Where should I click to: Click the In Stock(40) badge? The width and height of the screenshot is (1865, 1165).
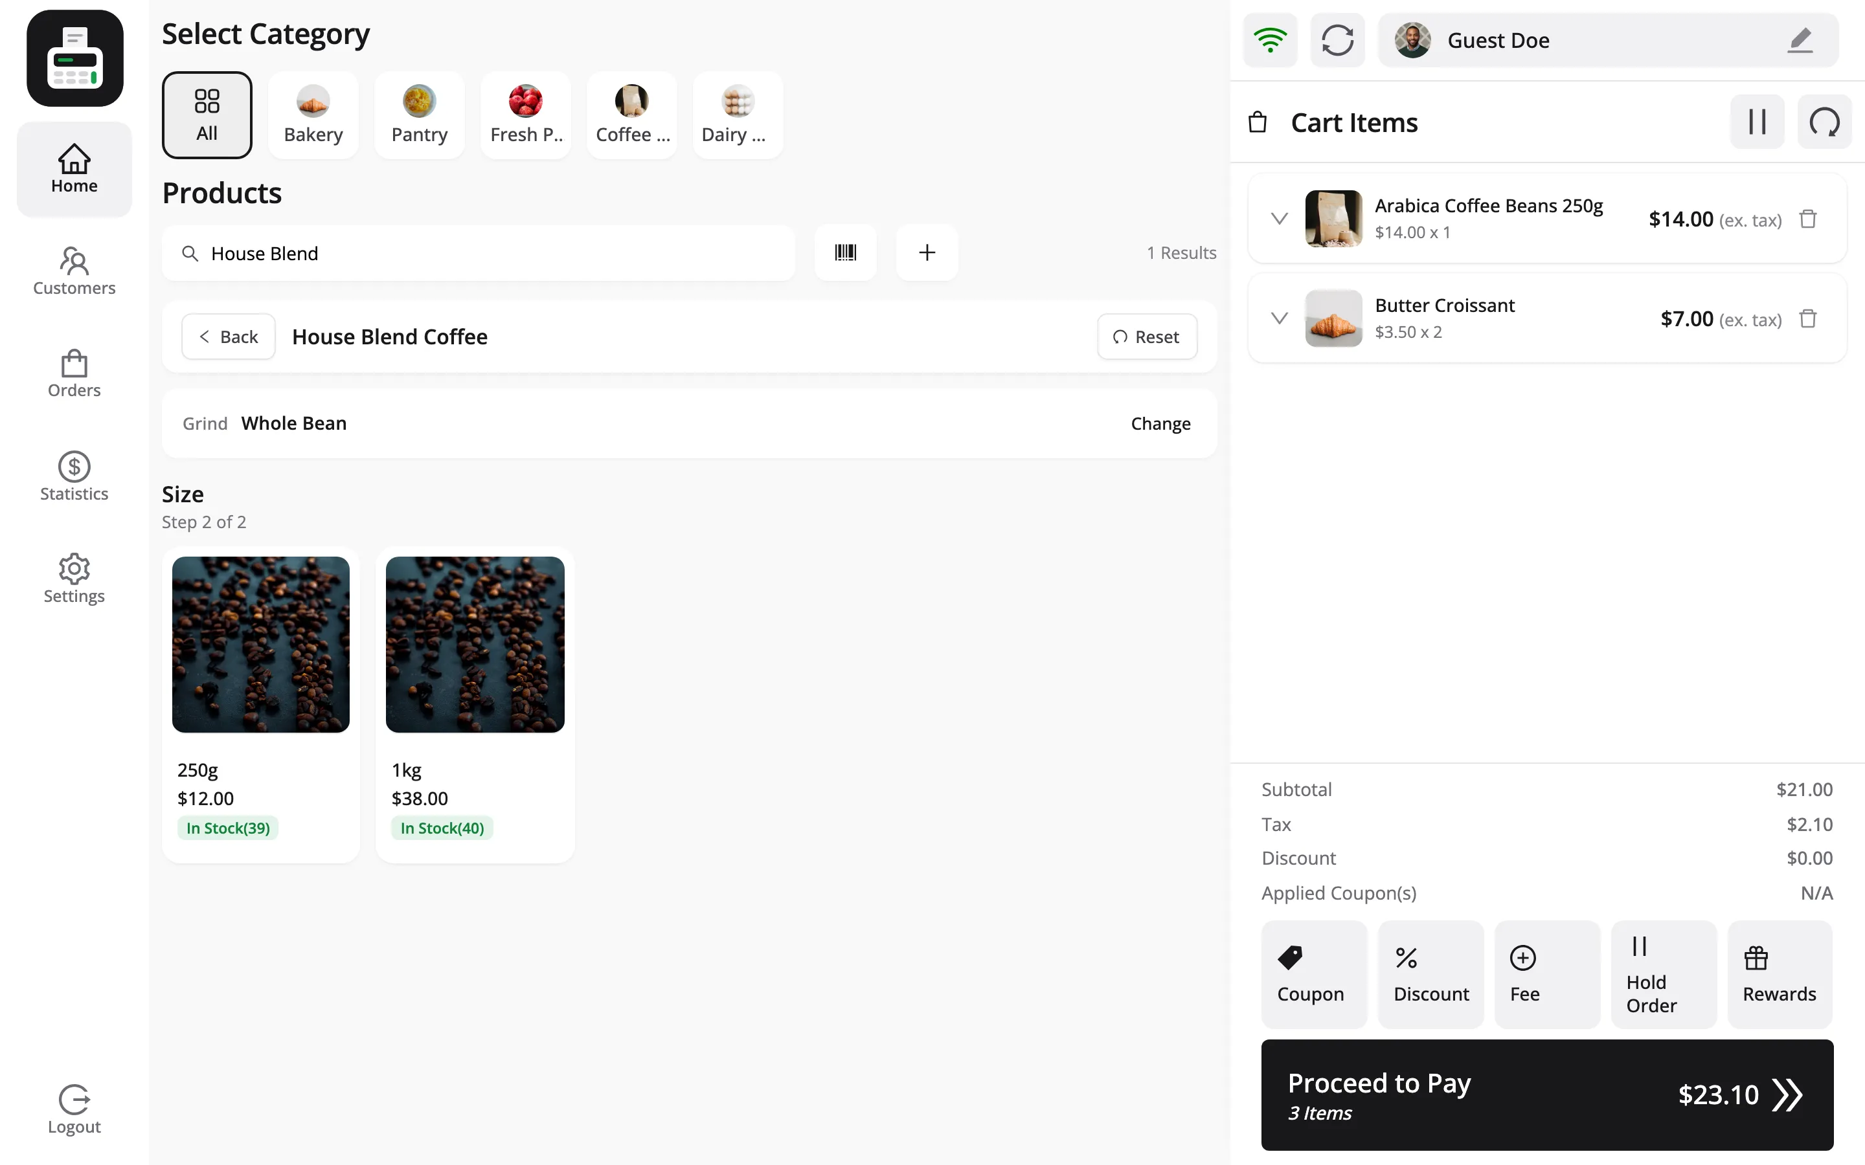click(x=442, y=828)
